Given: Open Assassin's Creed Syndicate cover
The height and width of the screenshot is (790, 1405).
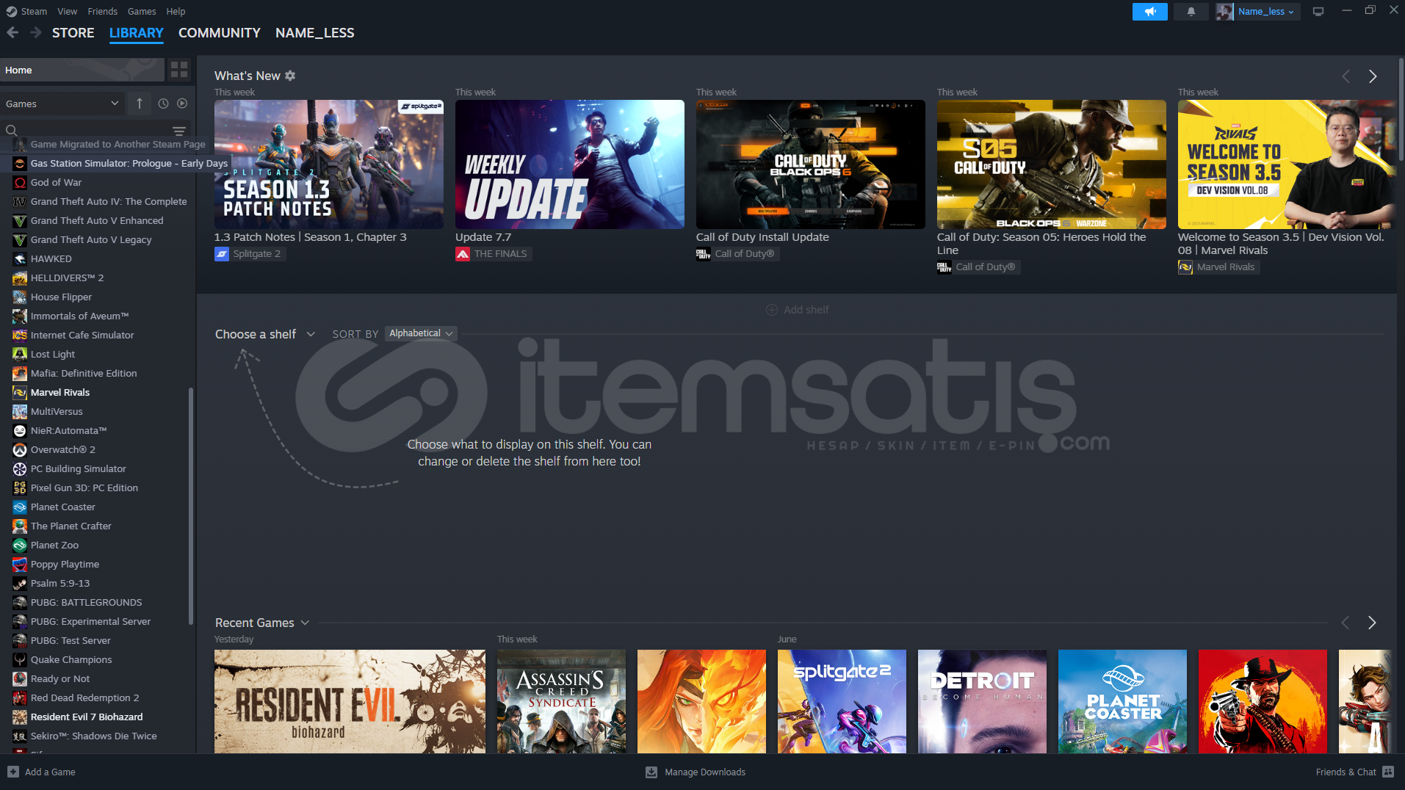Looking at the screenshot, I should pyautogui.click(x=561, y=701).
